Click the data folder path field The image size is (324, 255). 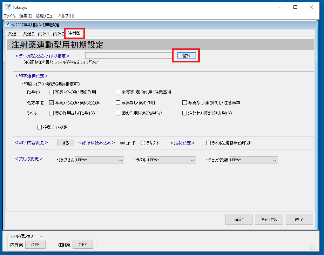click(x=129, y=55)
